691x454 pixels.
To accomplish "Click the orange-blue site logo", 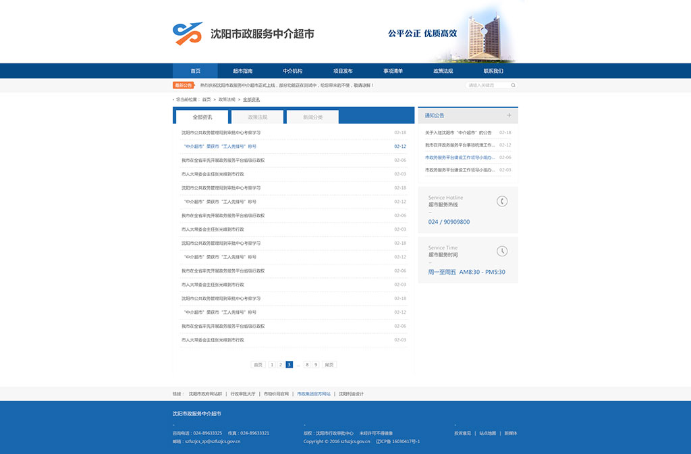I will (x=188, y=33).
